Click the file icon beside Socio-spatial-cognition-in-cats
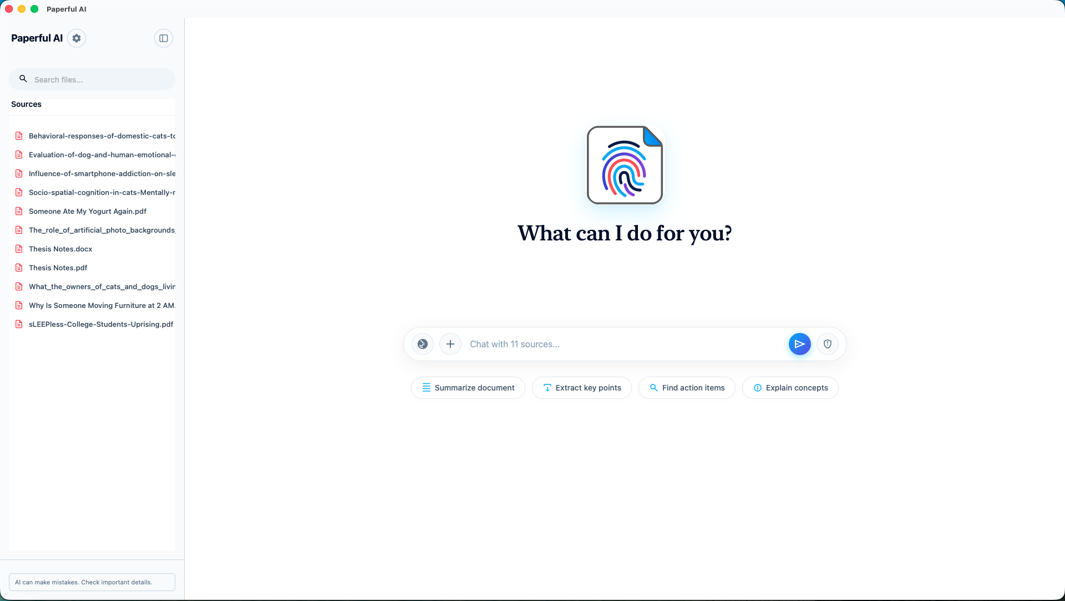The image size is (1065, 601). [19, 192]
